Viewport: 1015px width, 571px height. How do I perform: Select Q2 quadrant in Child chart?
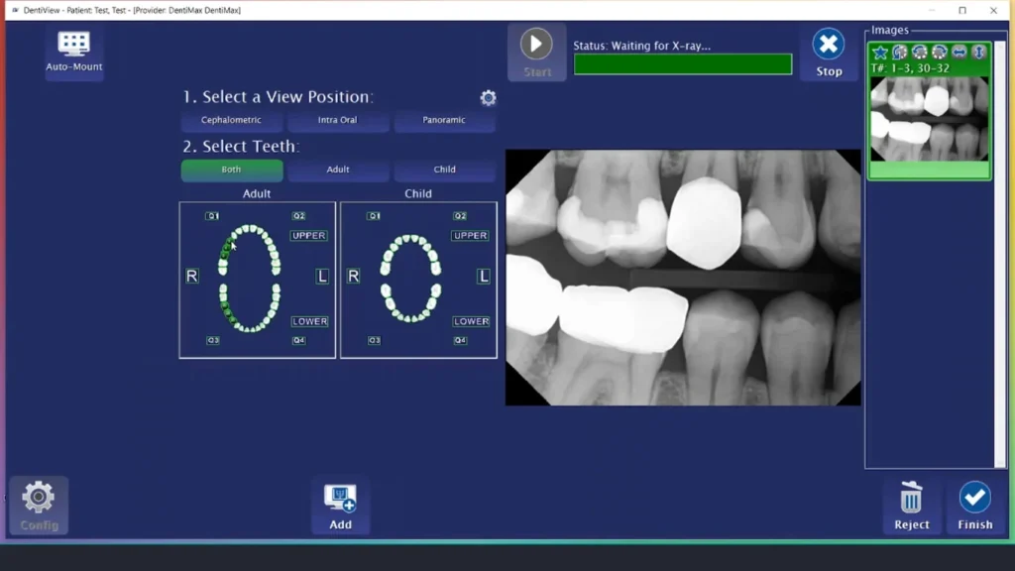click(460, 216)
